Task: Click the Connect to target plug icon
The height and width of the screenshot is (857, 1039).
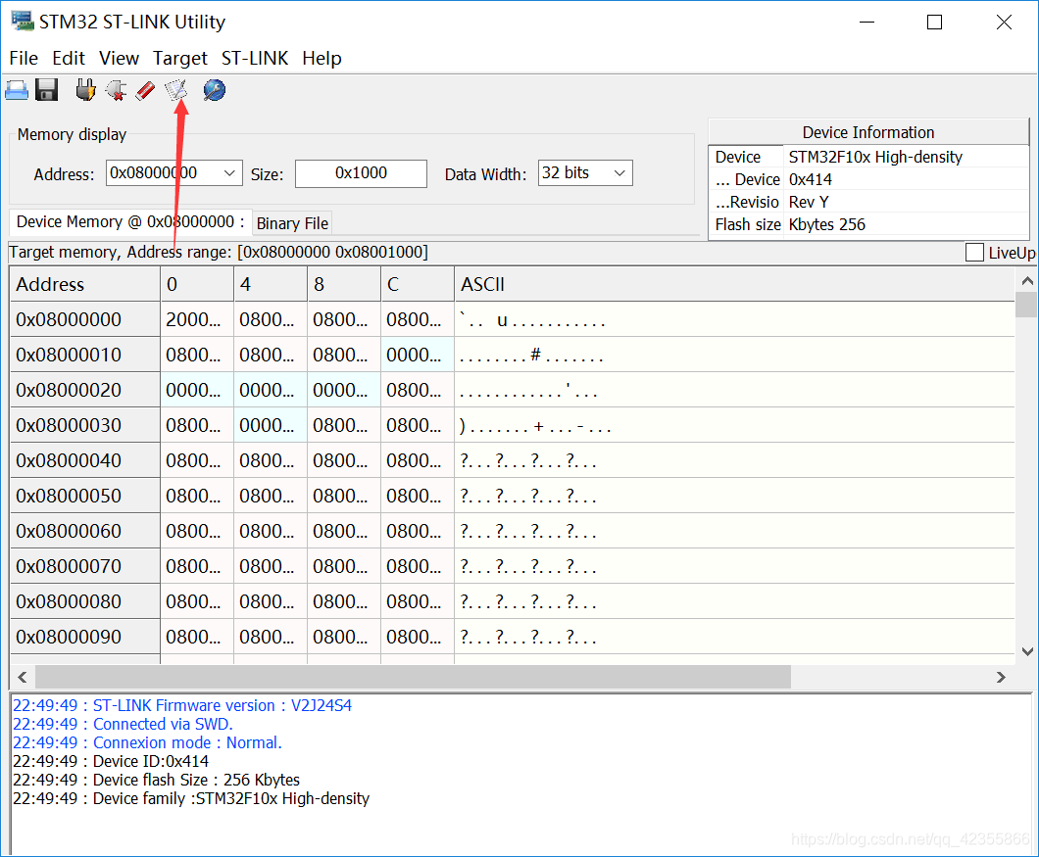Action: pos(85,90)
